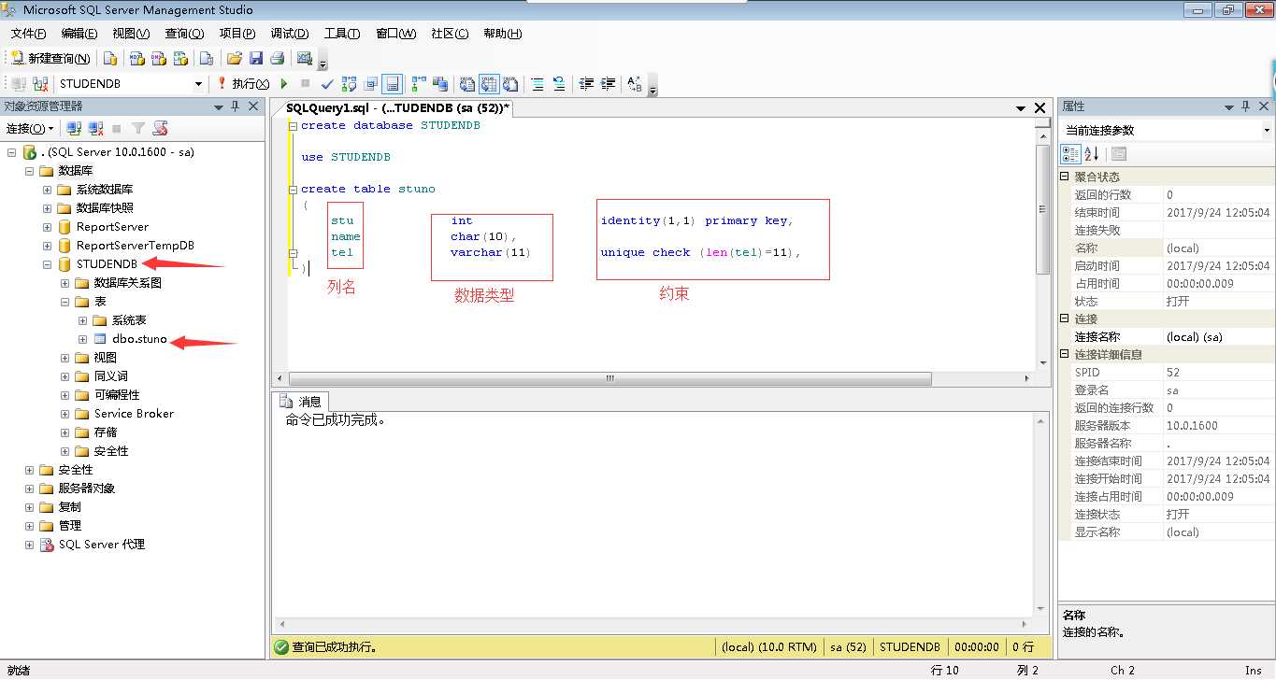Open the 连接(O) dropdown in Object Explorer
1276x680 pixels.
30,128
